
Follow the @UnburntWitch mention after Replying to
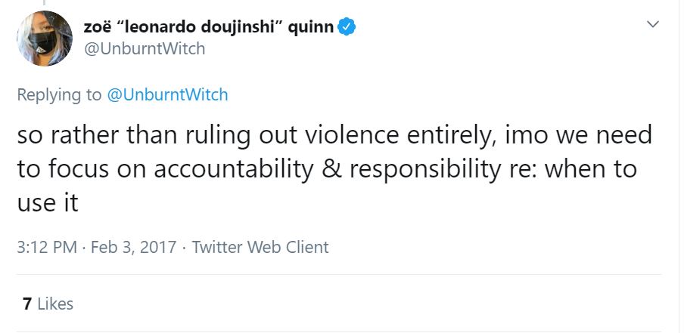pyautogui.click(x=168, y=94)
